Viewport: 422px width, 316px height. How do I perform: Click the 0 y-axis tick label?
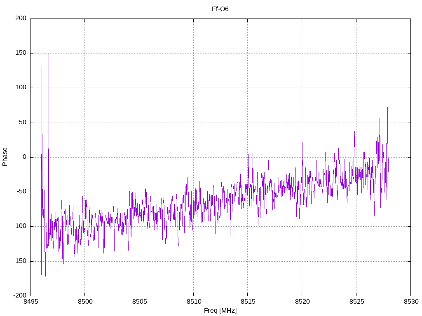pos(25,157)
